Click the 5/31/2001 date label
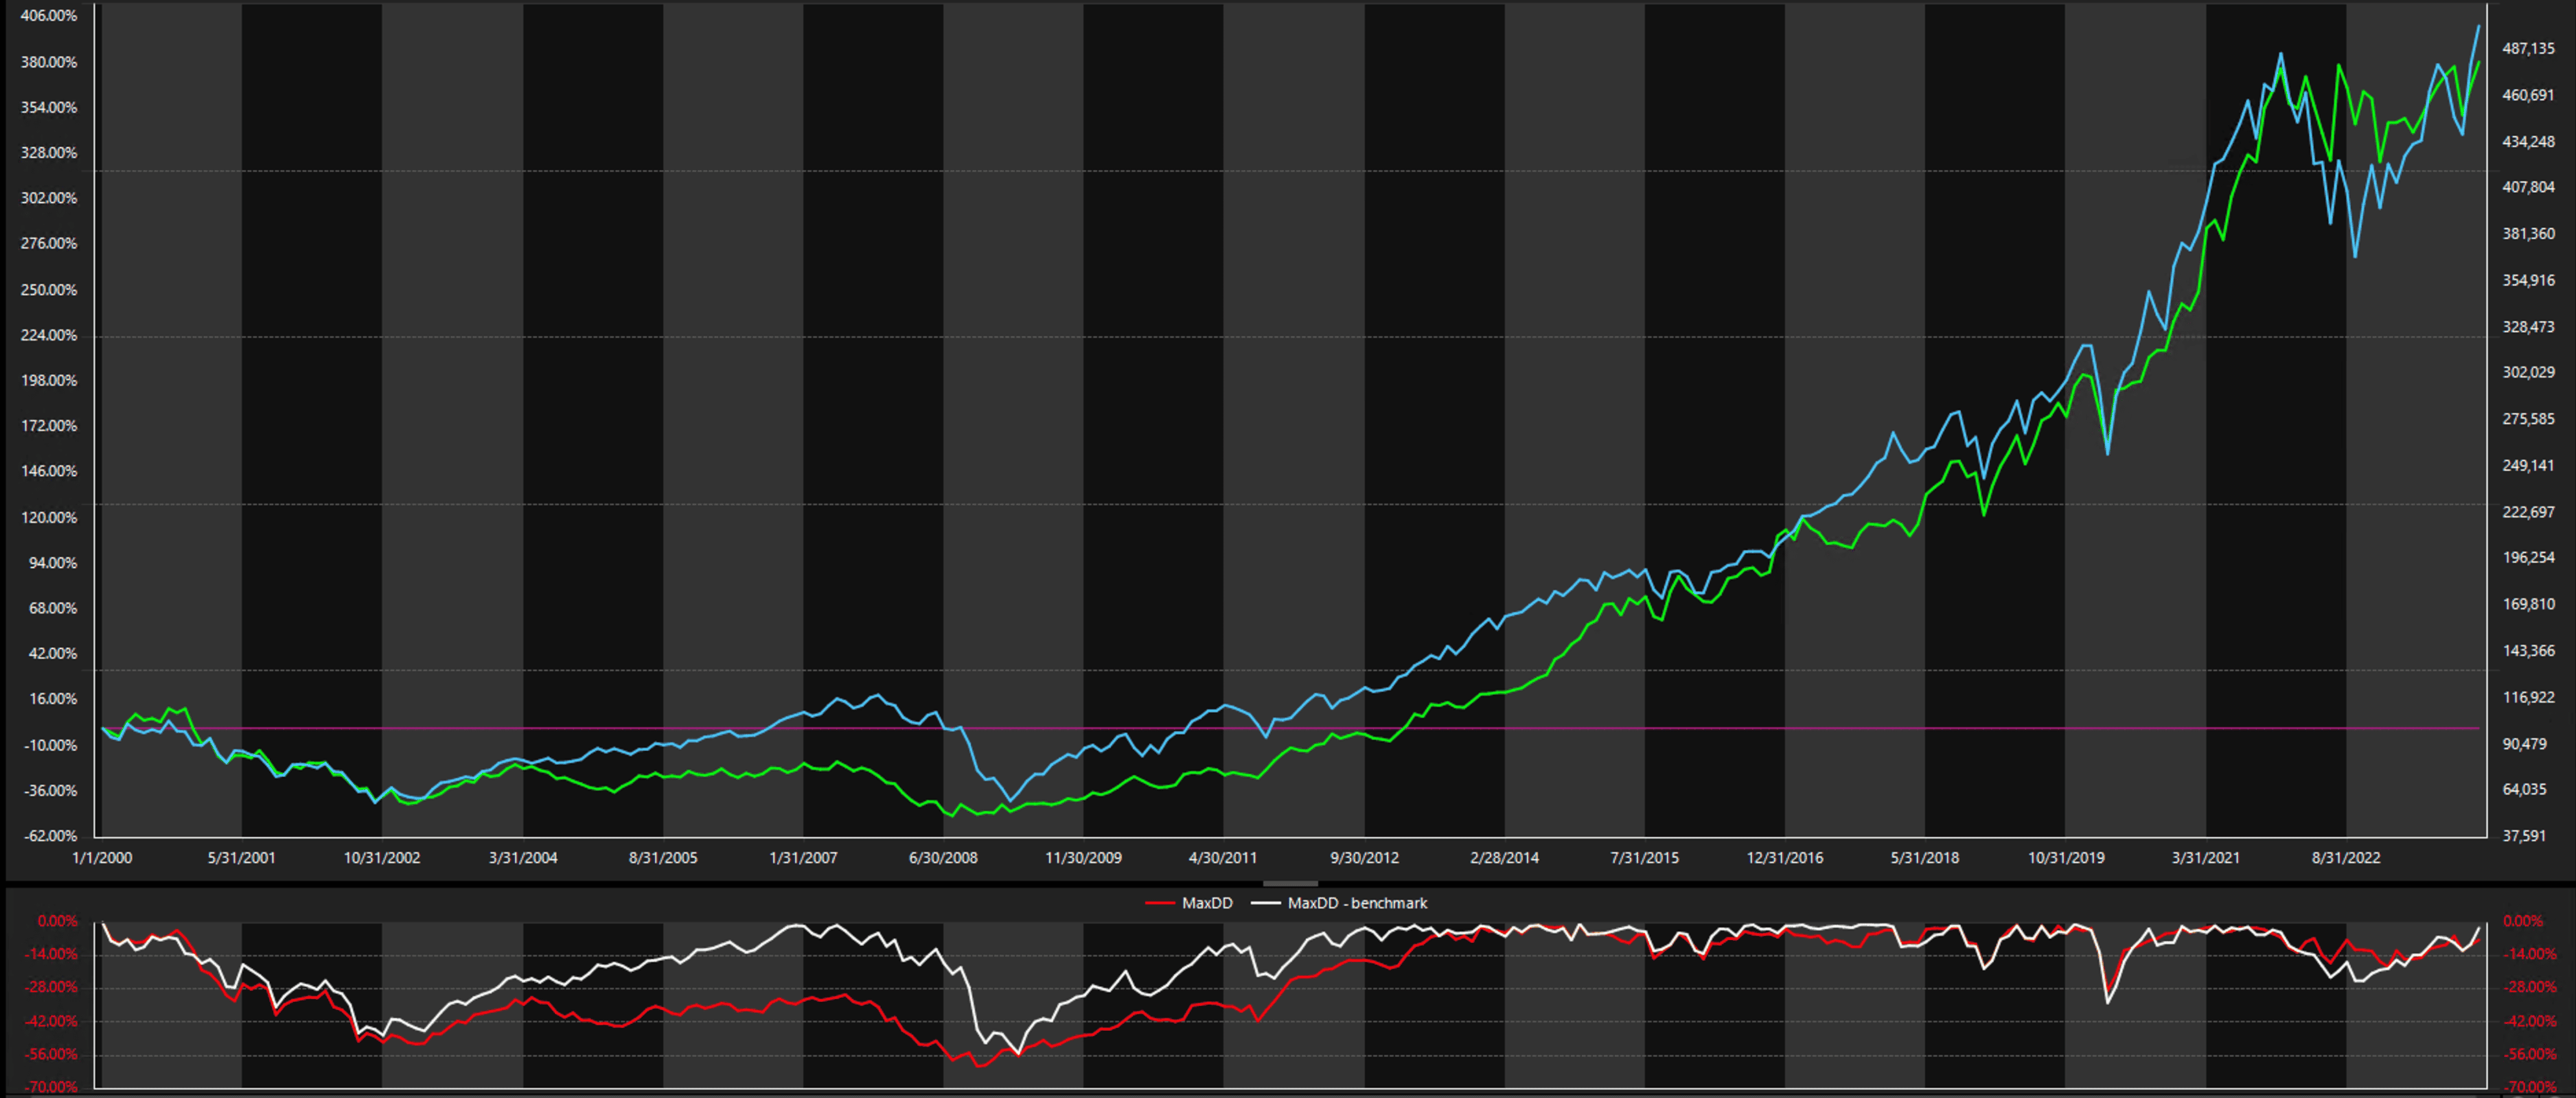The image size is (2576, 1098). (x=241, y=858)
